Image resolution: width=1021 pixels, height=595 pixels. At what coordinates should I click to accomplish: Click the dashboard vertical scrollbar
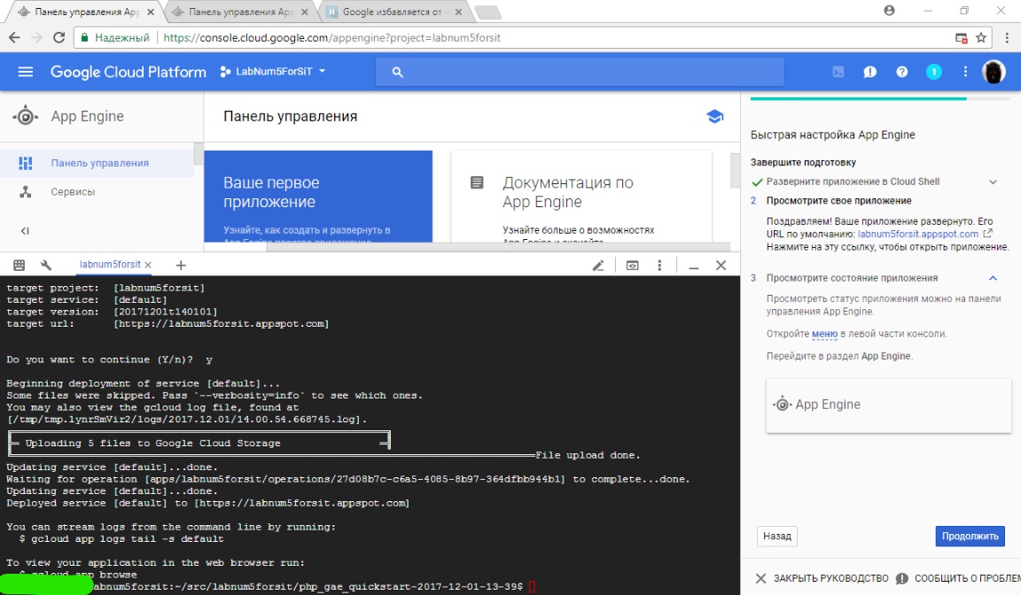[735, 170]
